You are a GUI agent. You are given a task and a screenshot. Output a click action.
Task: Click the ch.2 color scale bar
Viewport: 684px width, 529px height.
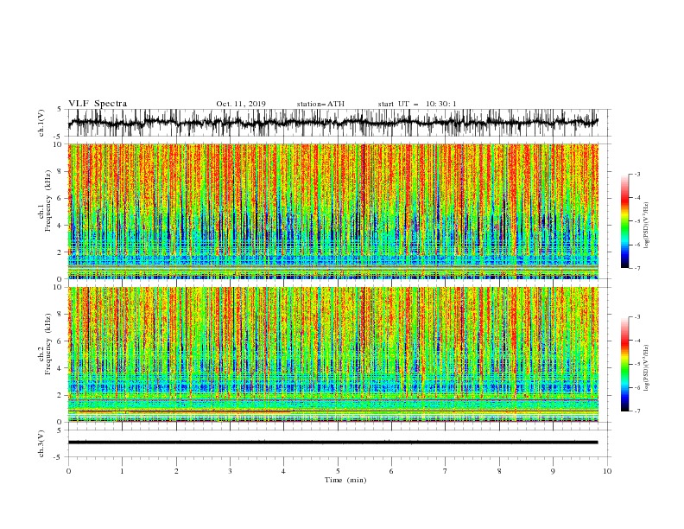point(624,364)
